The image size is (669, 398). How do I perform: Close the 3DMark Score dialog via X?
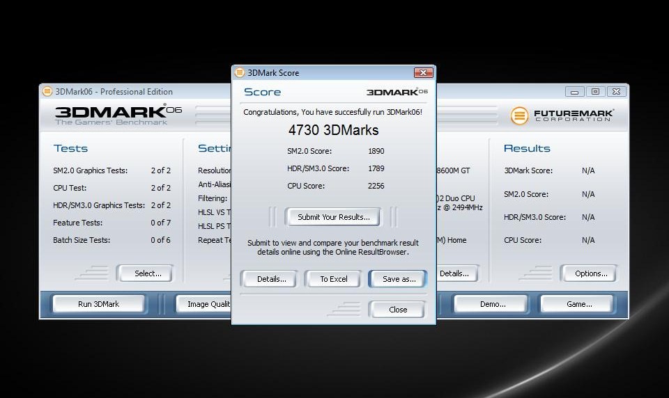(423, 73)
